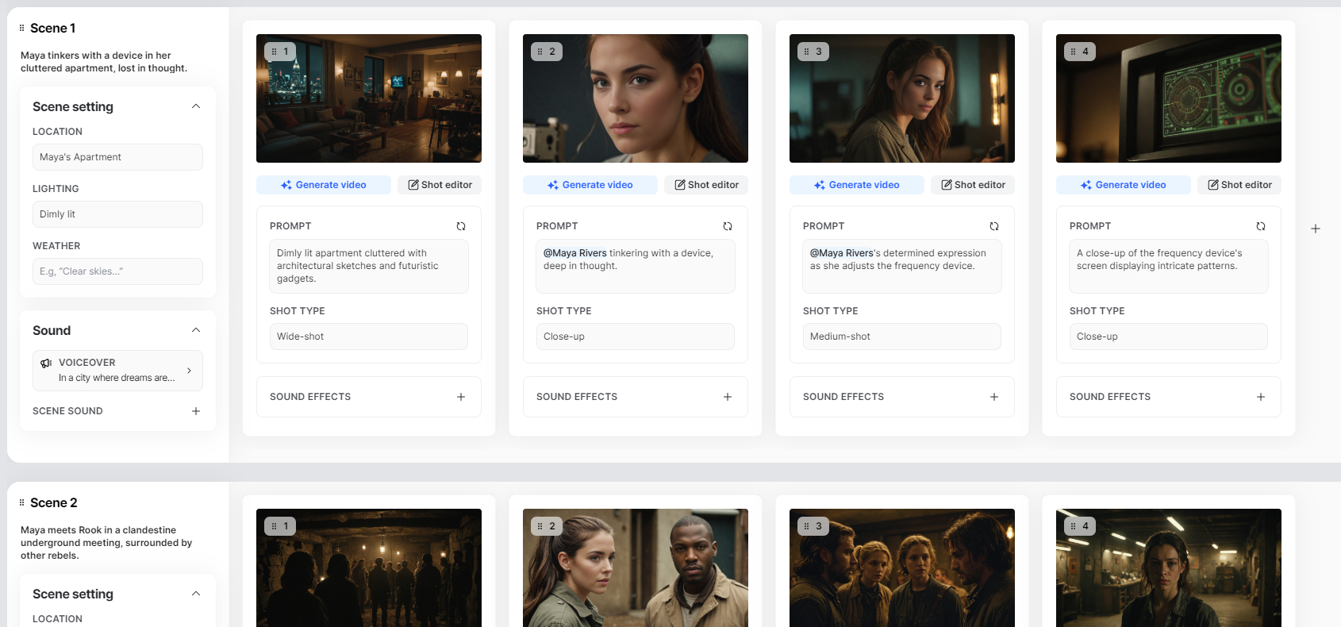1341x627 pixels.
Task: Open voiceover details chevron
Action: 189,371
